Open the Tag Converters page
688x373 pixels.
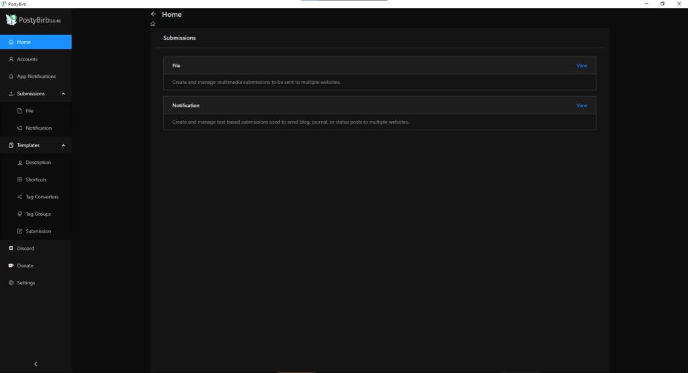[42, 197]
